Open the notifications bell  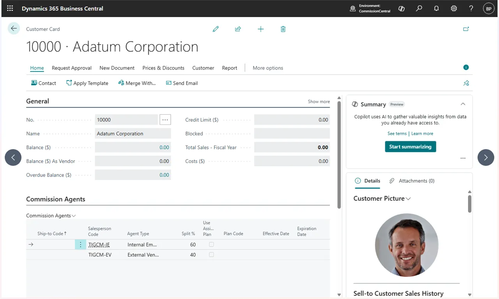(x=437, y=8)
